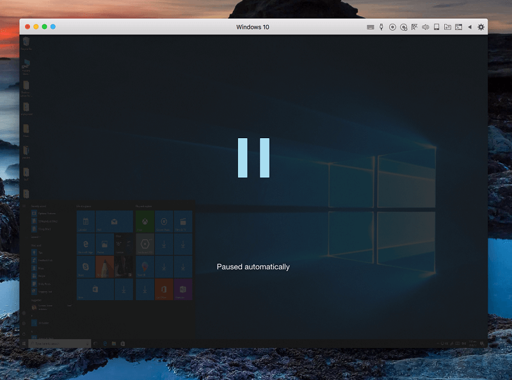Viewport: 512px width, 380px height.
Task: Click the Windows Start button on taskbar
Action: point(24,344)
